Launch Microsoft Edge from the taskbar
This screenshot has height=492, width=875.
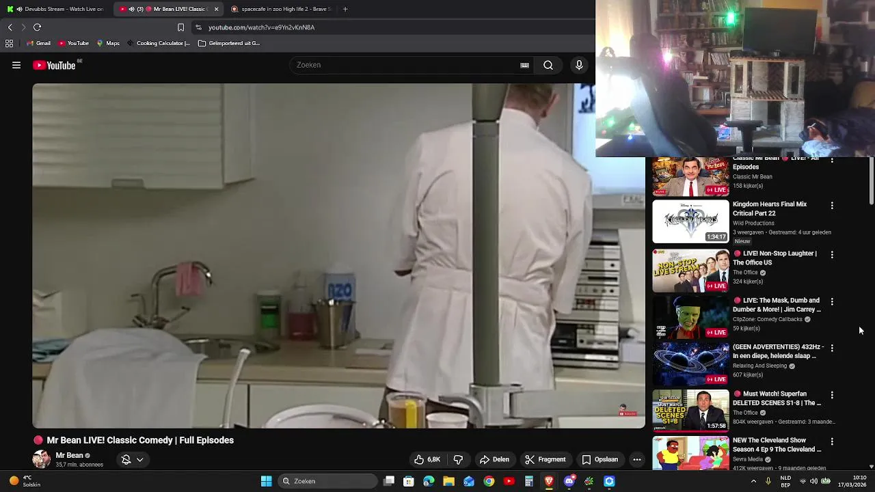coord(429,481)
